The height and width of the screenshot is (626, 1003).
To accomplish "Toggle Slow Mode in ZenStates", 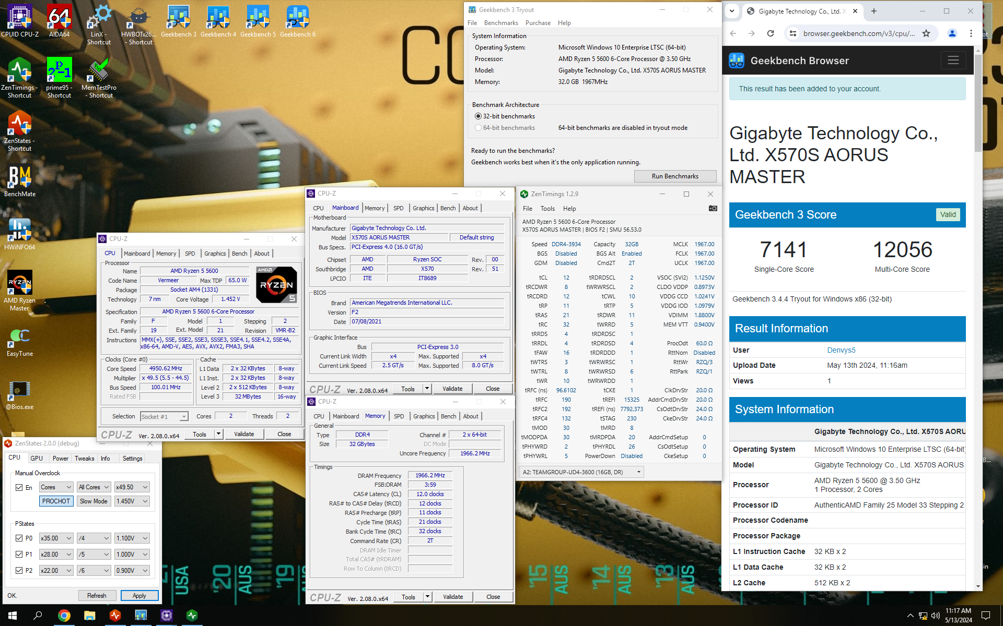I will pyautogui.click(x=94, y=501).
